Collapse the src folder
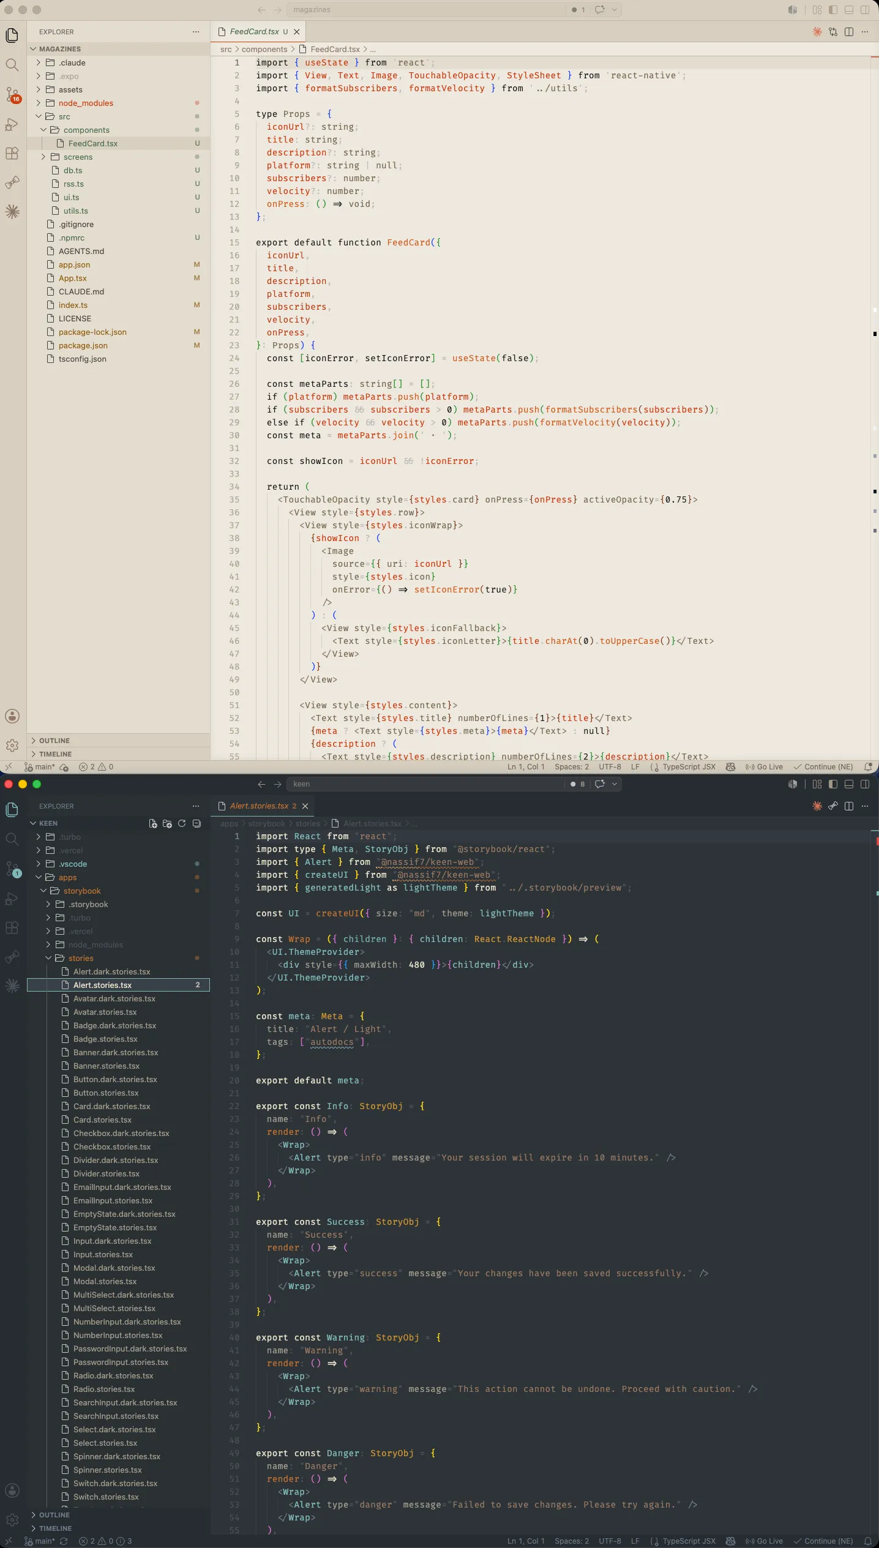The width and height of the screenshot is (879, 1548). click(119, 116)
